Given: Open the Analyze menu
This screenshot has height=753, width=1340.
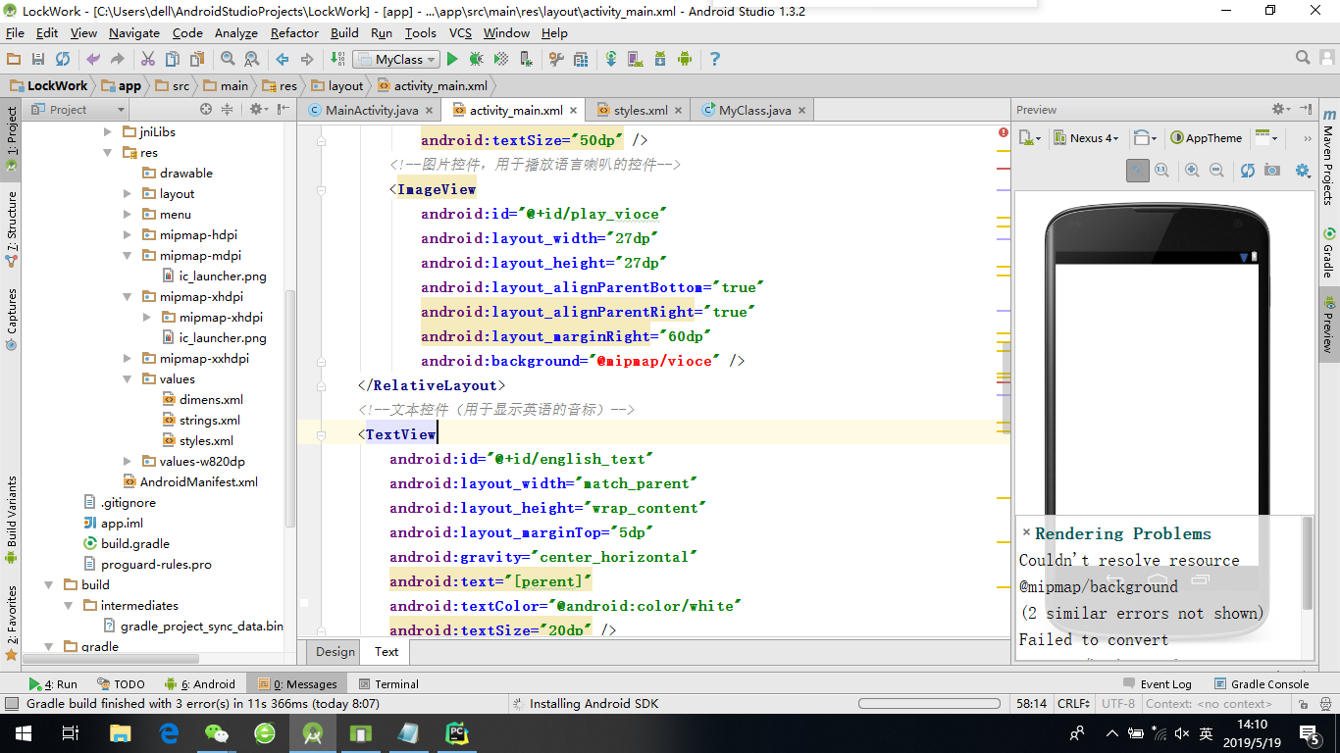Looking at the screenshot, I should (235, 32).
